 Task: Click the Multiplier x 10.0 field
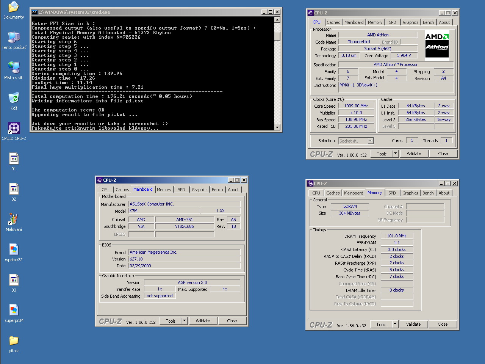pos(356,113)
